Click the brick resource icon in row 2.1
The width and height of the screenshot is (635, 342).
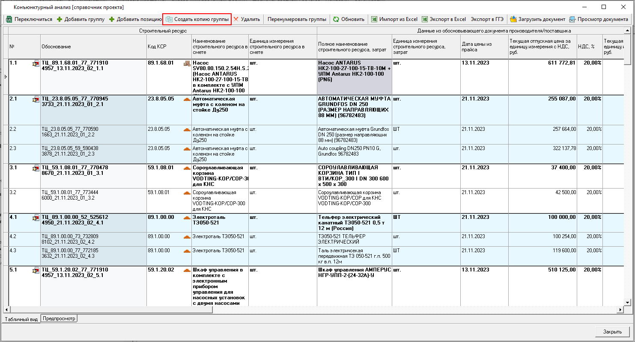coord(187,99)
